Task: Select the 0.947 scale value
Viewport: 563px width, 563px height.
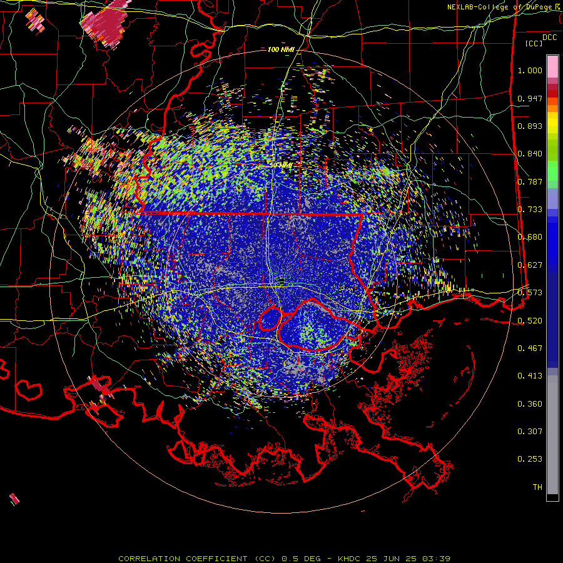Action: [530, 98]
